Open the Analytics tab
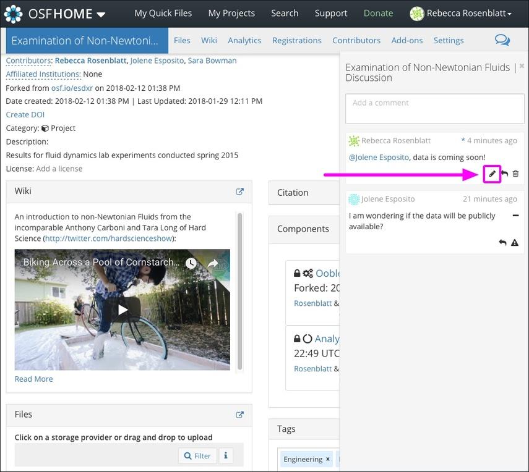This screenshot has width=529, height=472. [x=244, y=40]
